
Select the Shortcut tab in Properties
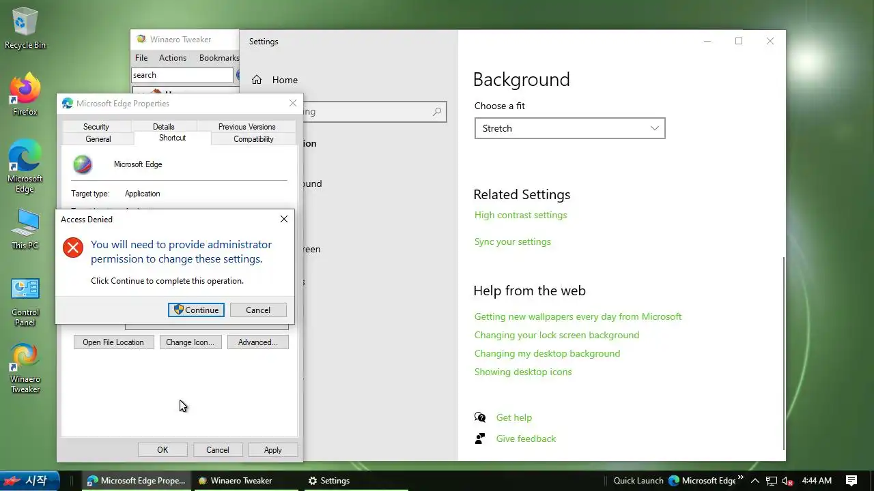coord(173,138)
